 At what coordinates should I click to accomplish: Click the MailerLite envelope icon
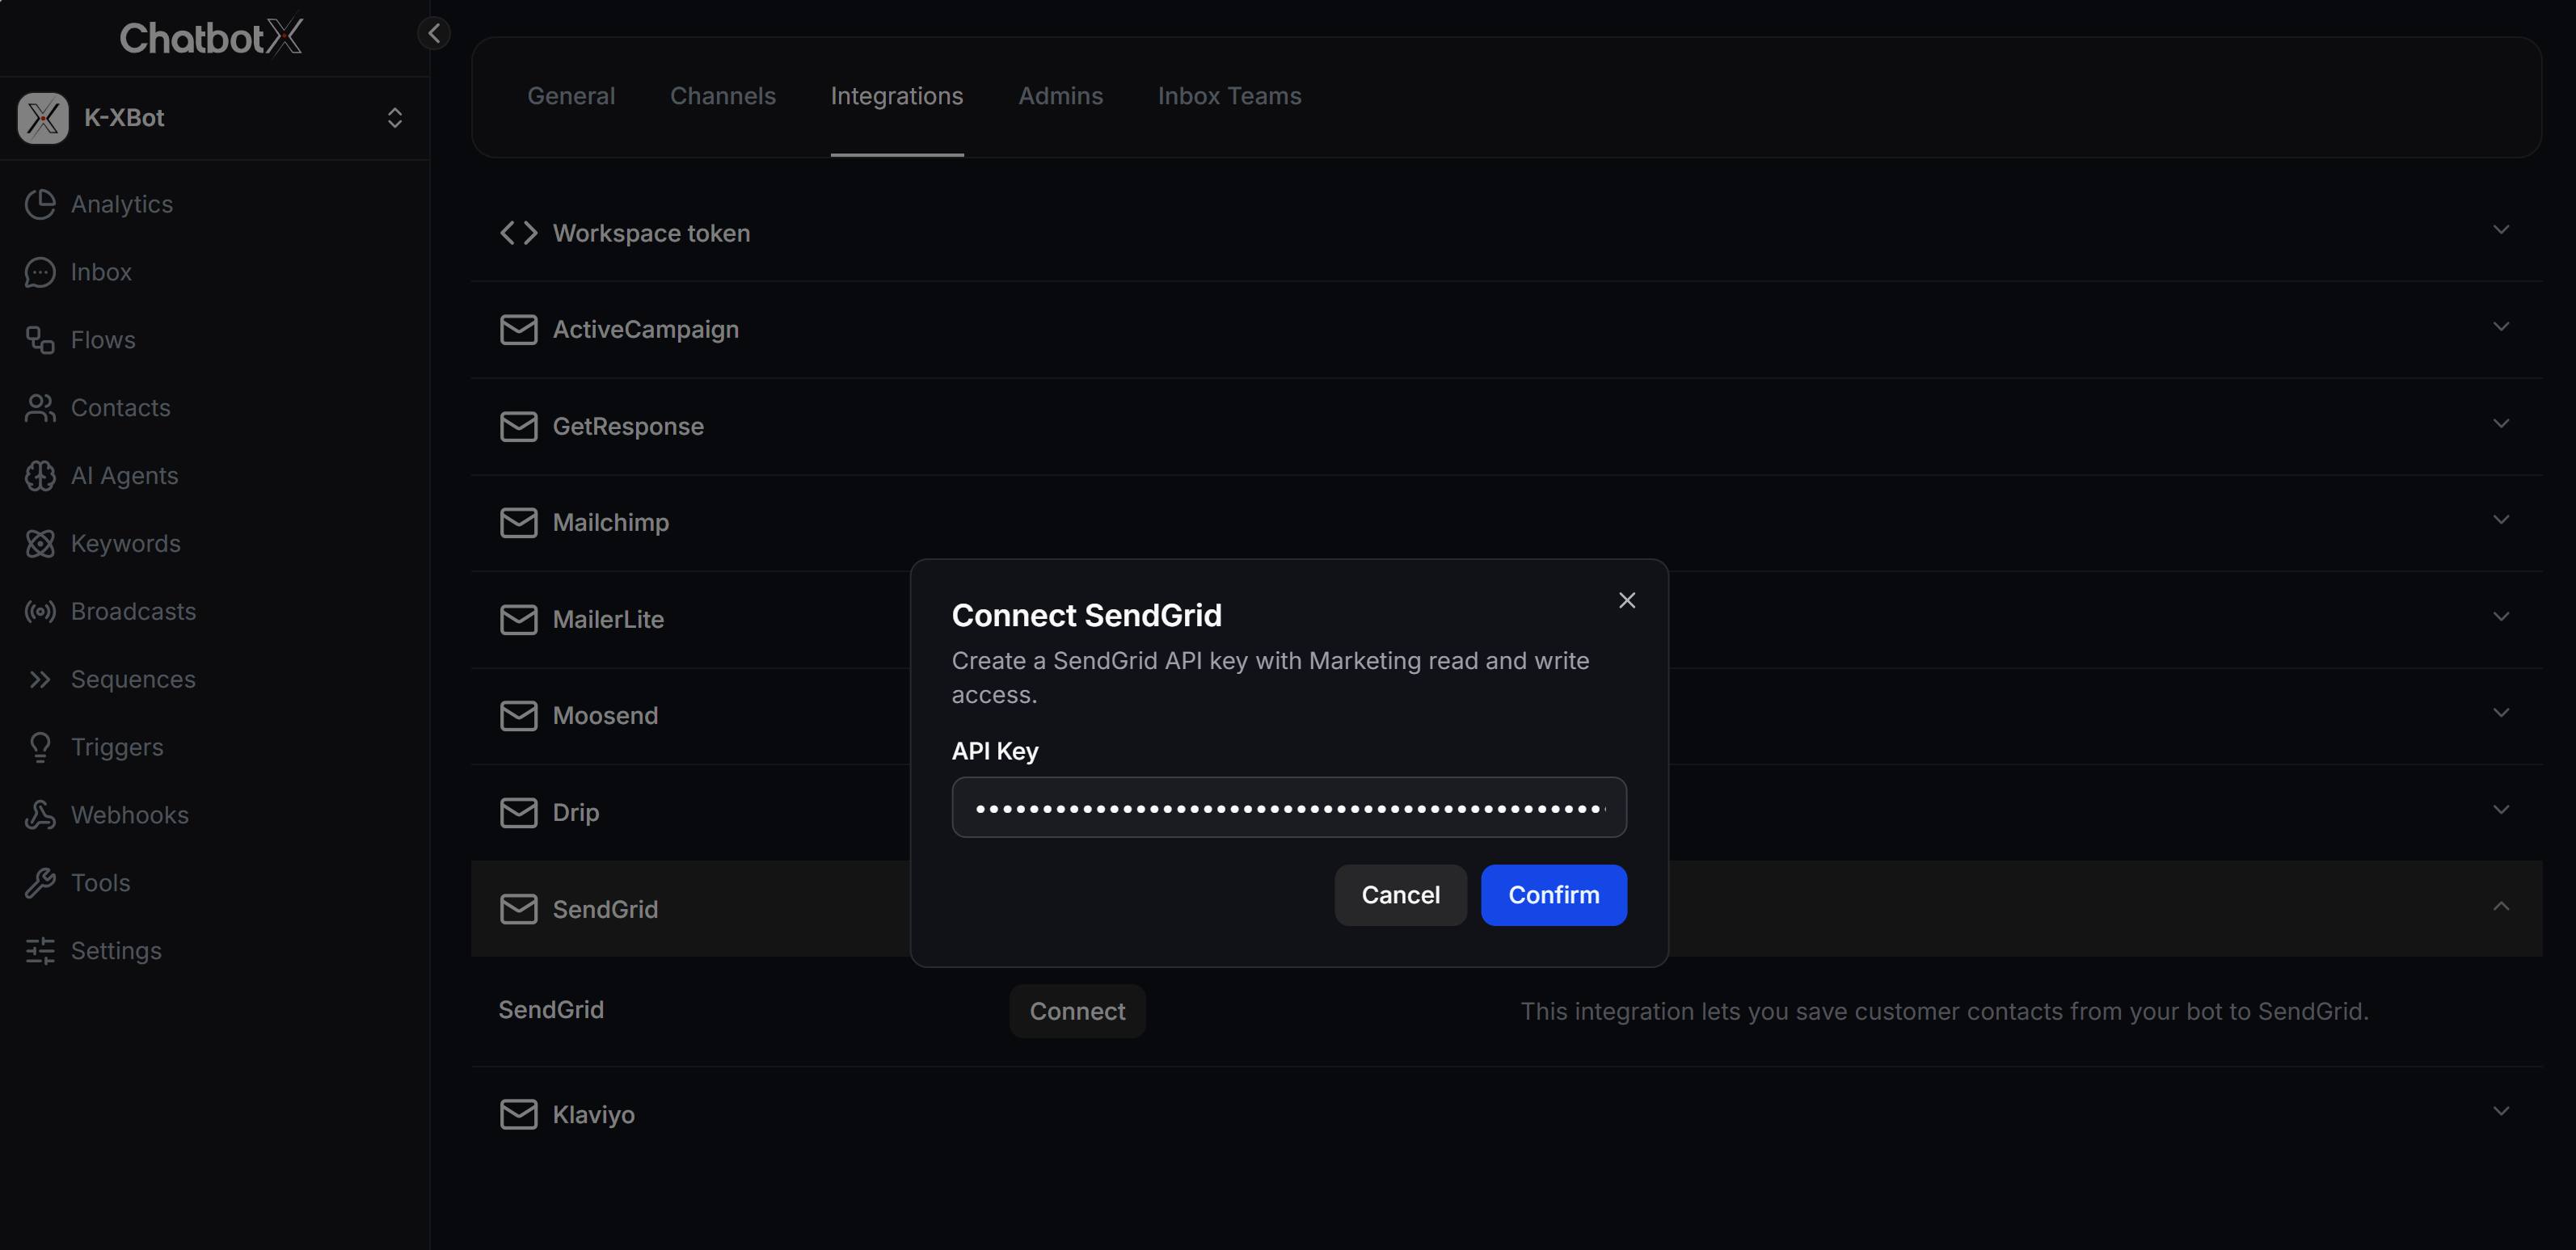pos(518,620)
